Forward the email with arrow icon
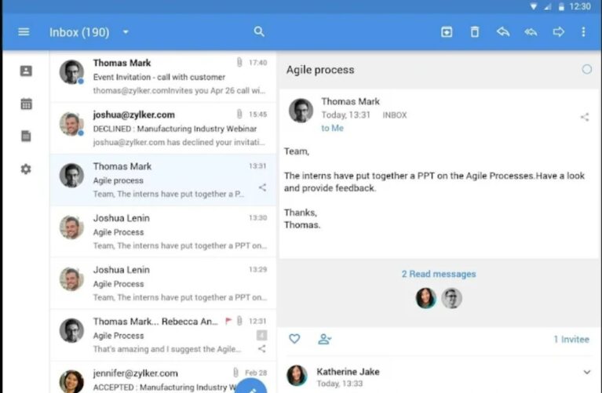Screen dimensions: 602x393 click(x=559, y=31)
